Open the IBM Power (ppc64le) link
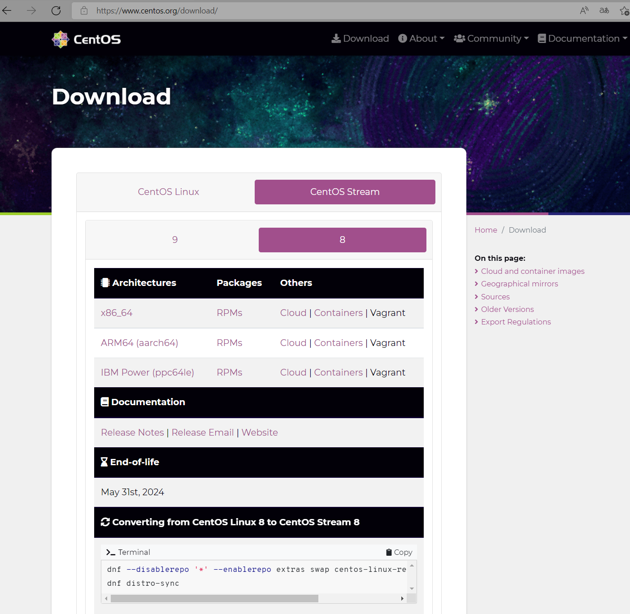The width and height of the screenshot is (630, 614). 148,372
